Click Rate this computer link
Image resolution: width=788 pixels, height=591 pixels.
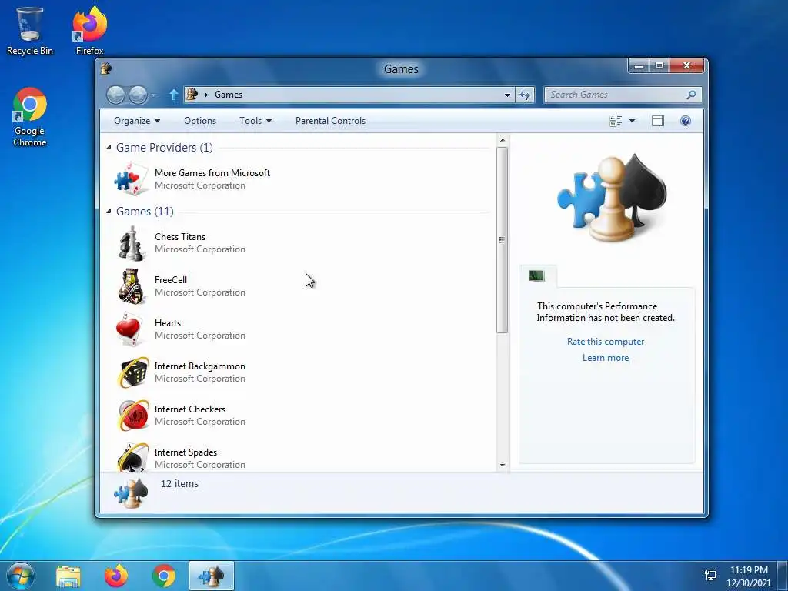tap(606, 341)
